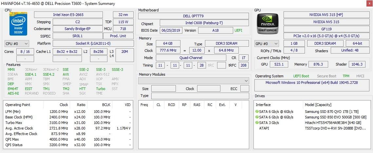
Task: Click the CR value 1T
Action: coord(244,58)
